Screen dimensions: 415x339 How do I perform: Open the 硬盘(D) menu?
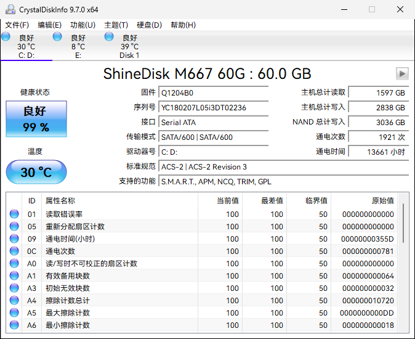click(x=149, y=25)
